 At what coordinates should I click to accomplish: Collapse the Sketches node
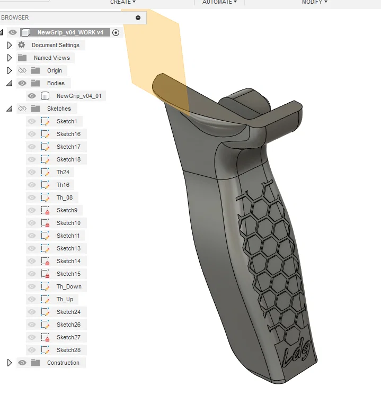coord(10,109)
